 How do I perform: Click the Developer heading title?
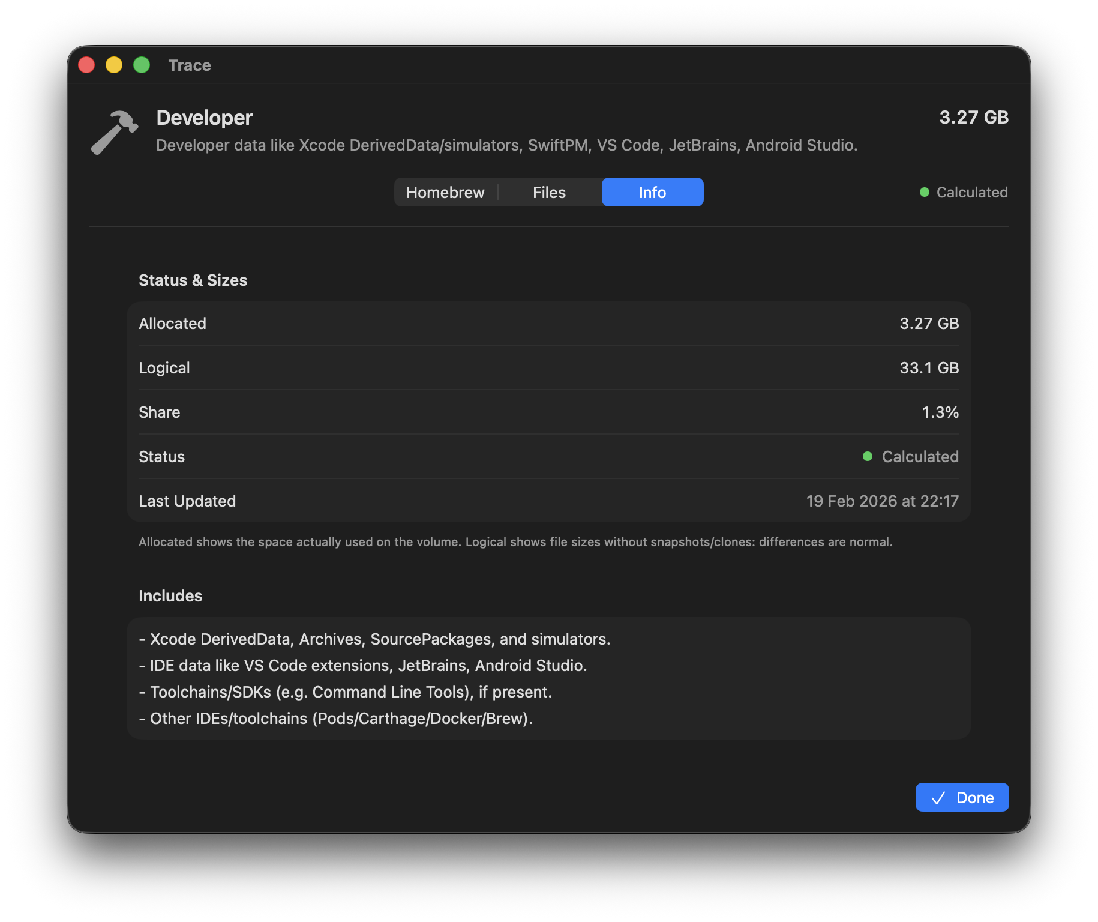pos(205,118)
